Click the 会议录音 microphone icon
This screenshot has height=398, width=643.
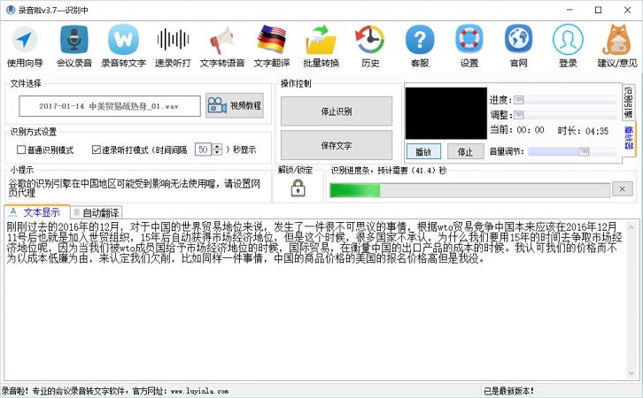tap(74, 41)
